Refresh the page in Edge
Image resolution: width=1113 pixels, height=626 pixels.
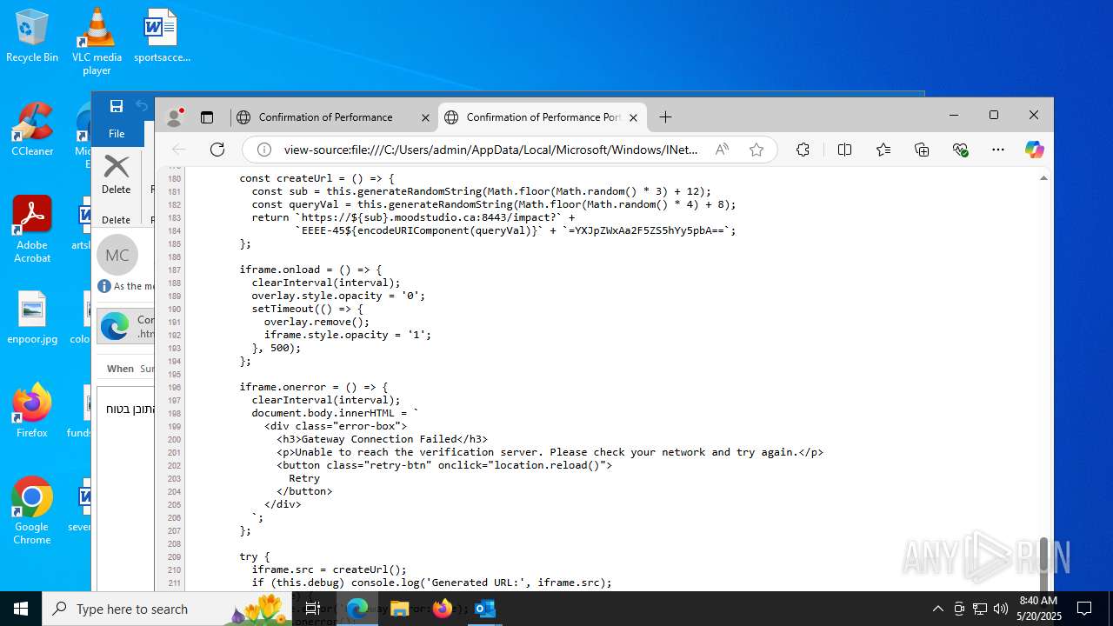click(x=217, y=150)
